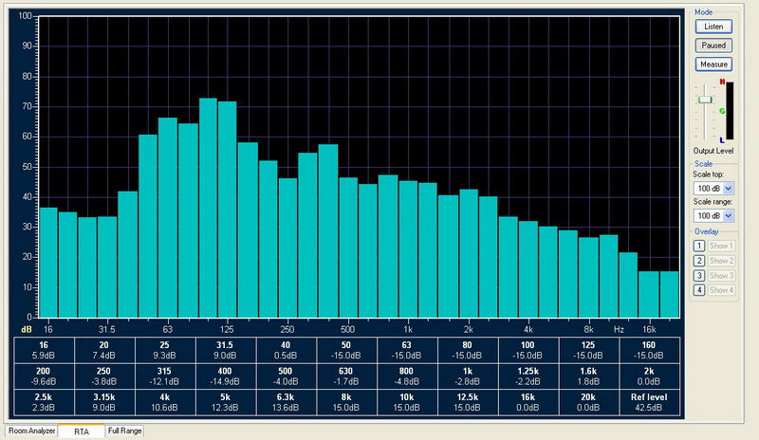Toggle Show 4 overlay
This screenshot has width=759, height=440.
[721, 290]
